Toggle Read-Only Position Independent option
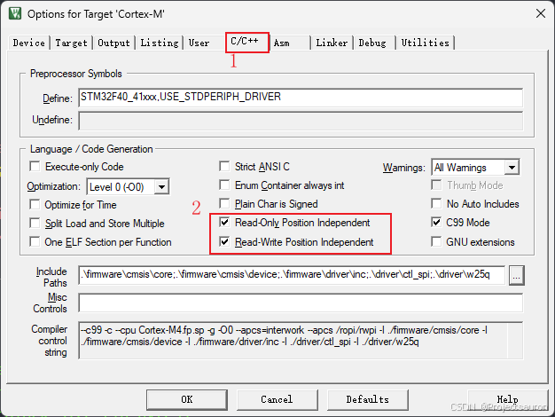 [x=225, y=223]
